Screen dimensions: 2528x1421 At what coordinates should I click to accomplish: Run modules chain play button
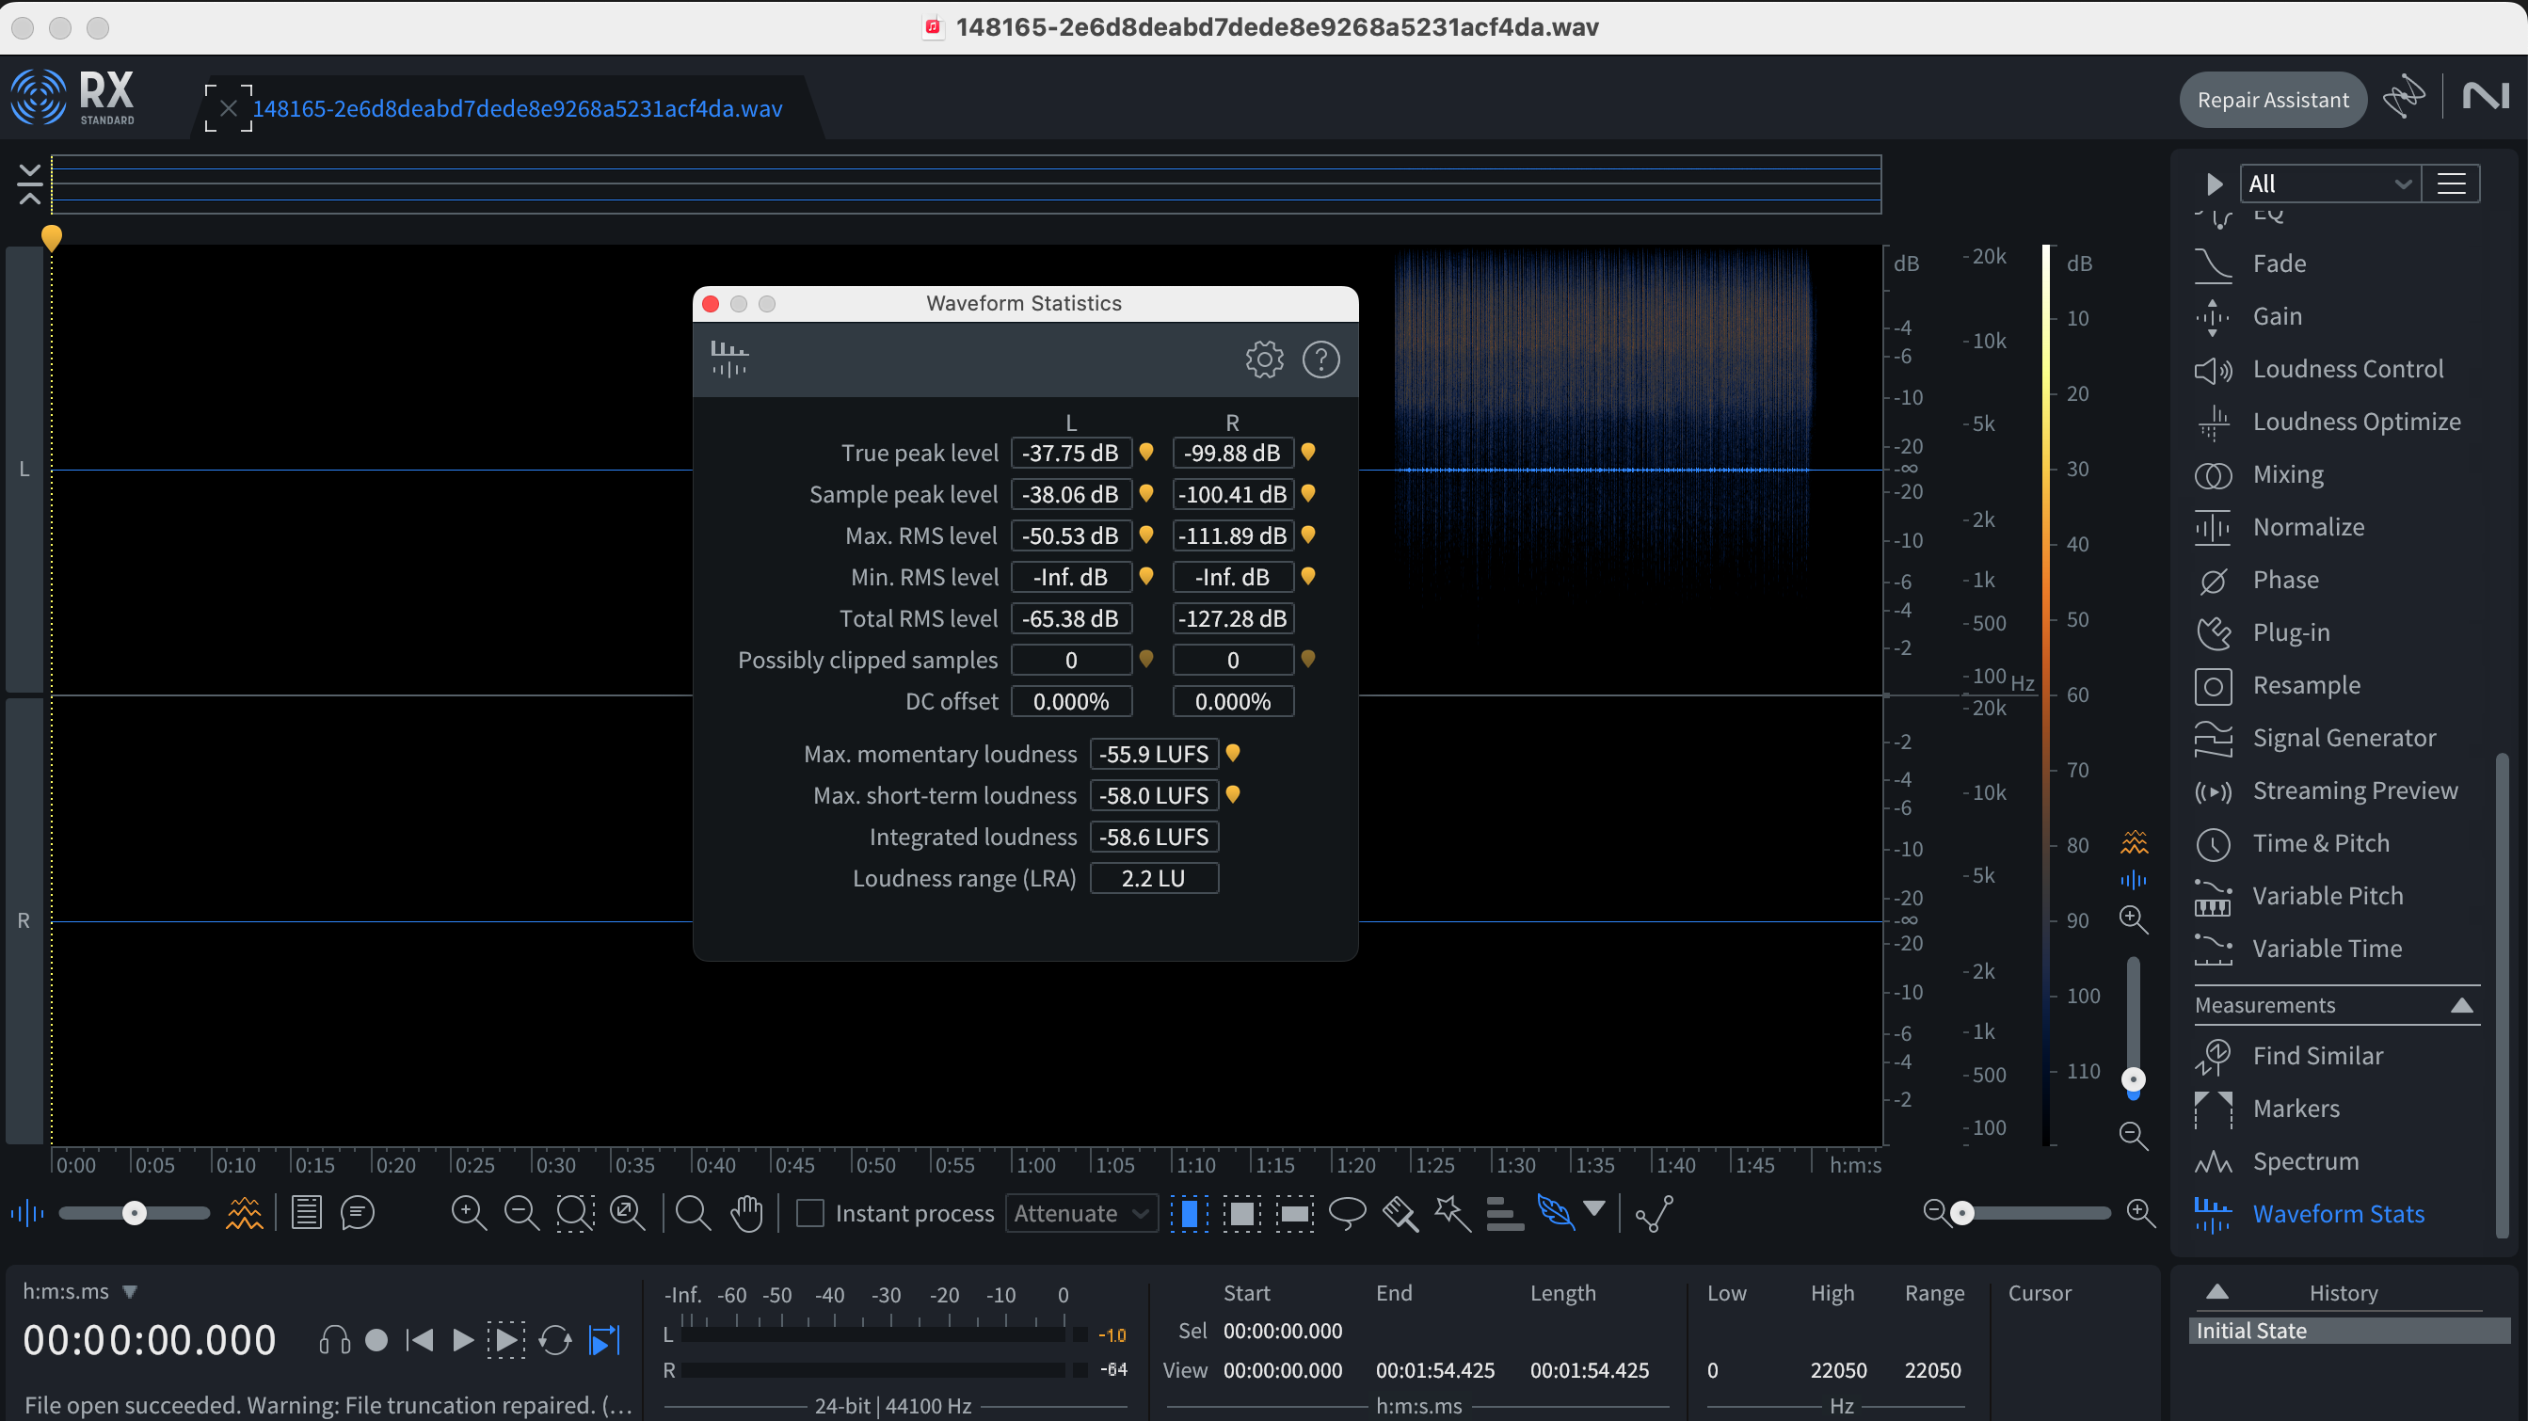click(2214, 184)
